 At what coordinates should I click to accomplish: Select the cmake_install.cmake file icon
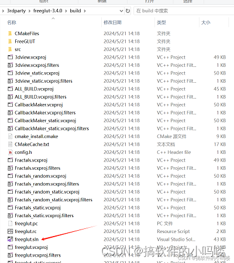pos(10,136)
